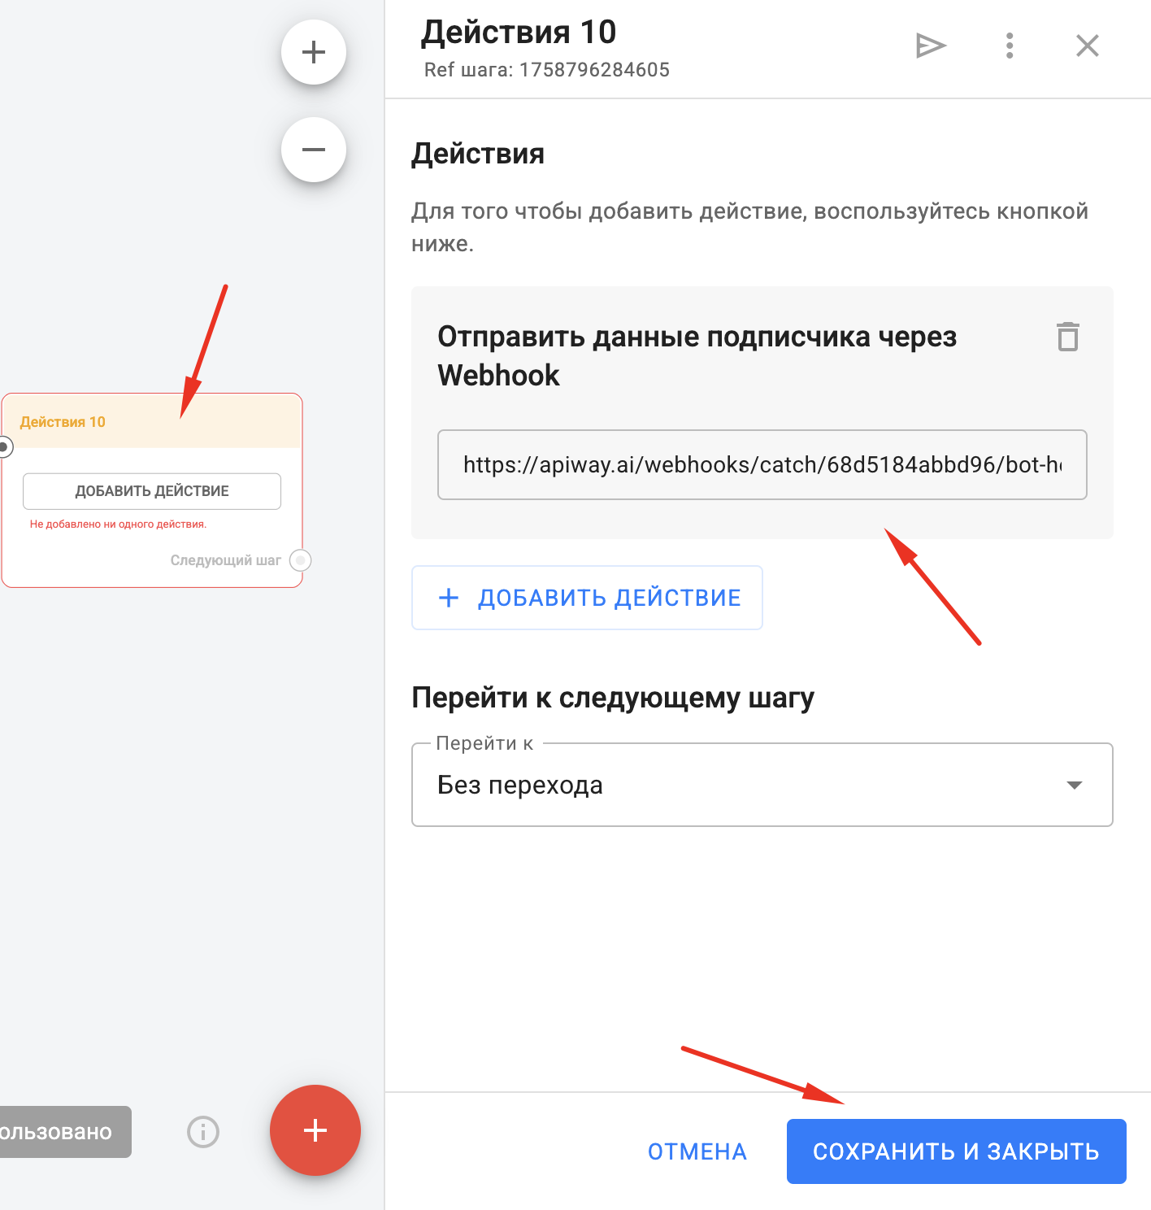Click the node's left input connector dot
This screenshot has width=1151, height=1210.
point(4,446)
